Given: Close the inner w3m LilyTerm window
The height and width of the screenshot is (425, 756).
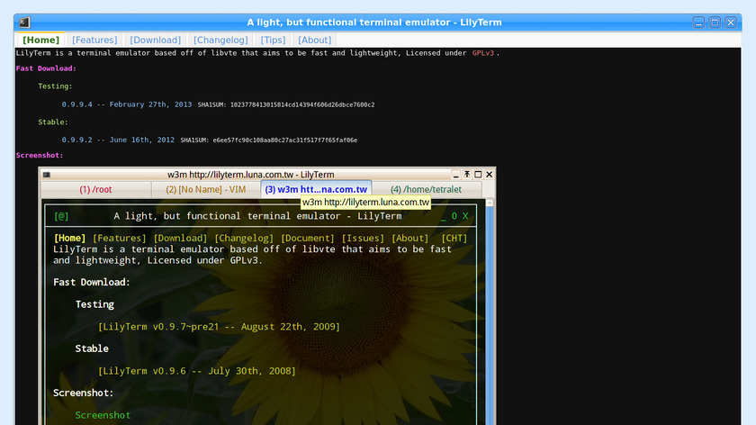Looking at the screenshot, I should (489, 175).
